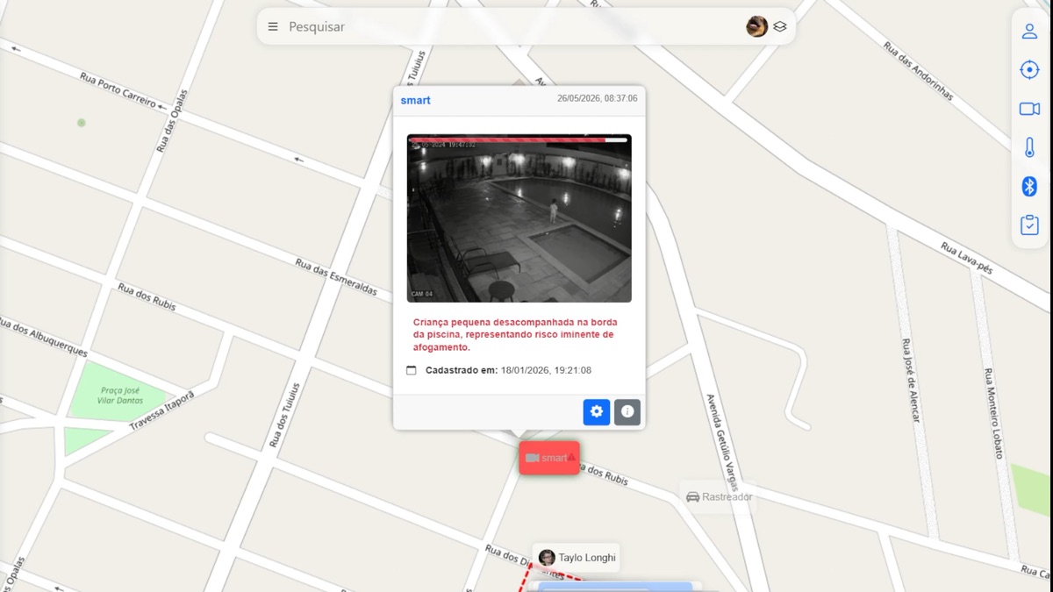Open the blue gear settings button

point(597,411)
